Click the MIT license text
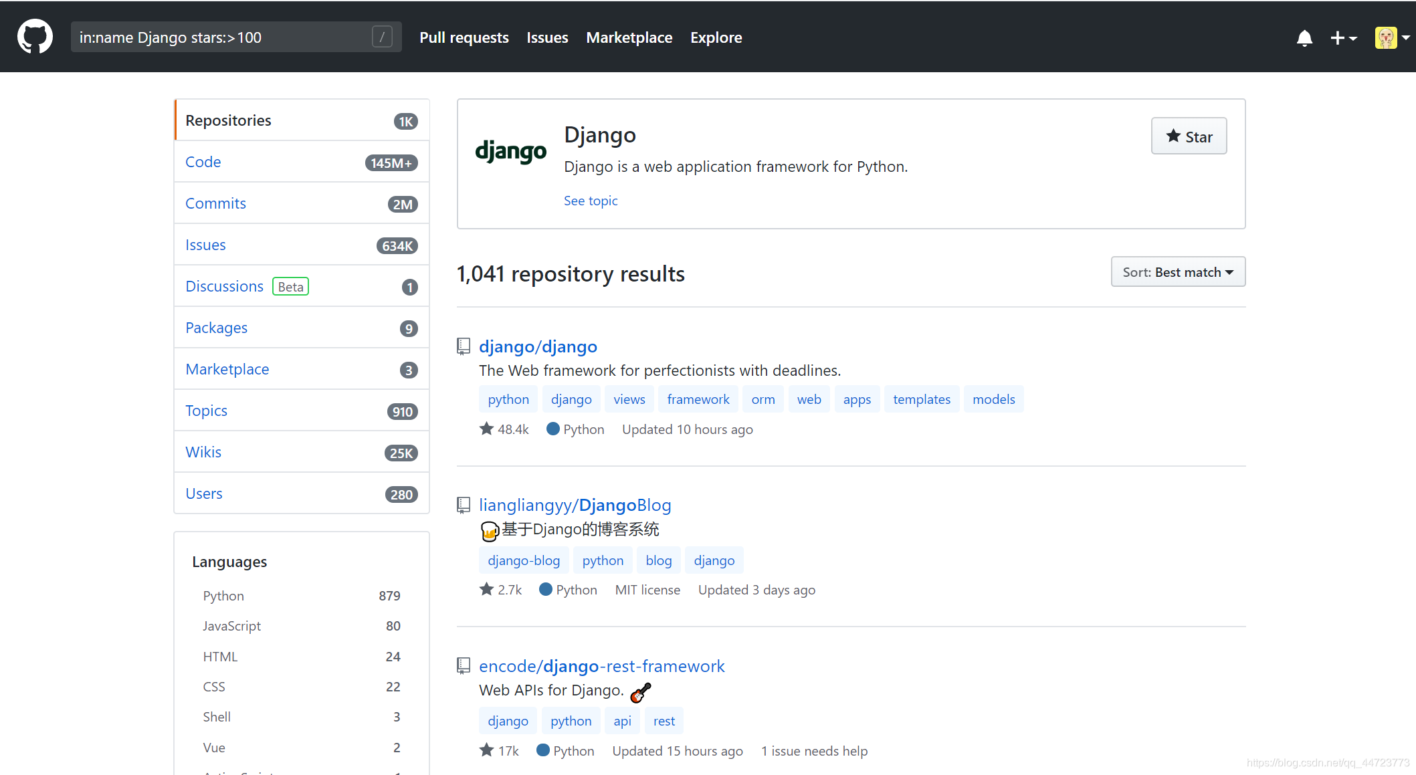This screenshot has width=1416, height=775. (x=647, y=590)
